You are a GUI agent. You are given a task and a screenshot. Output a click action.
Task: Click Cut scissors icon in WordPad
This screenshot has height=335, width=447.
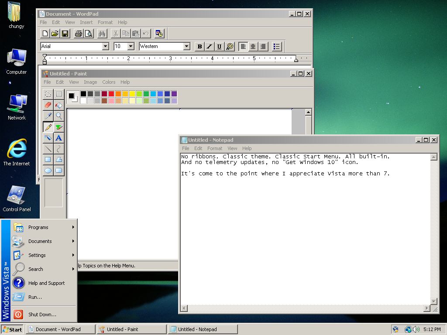(115, 34)
